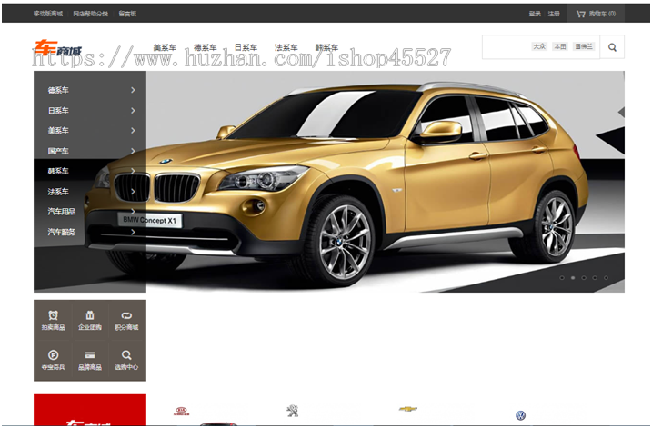
Task: Open 夺宝奇兵 circled F tile
Action: [x=53, y=360]
